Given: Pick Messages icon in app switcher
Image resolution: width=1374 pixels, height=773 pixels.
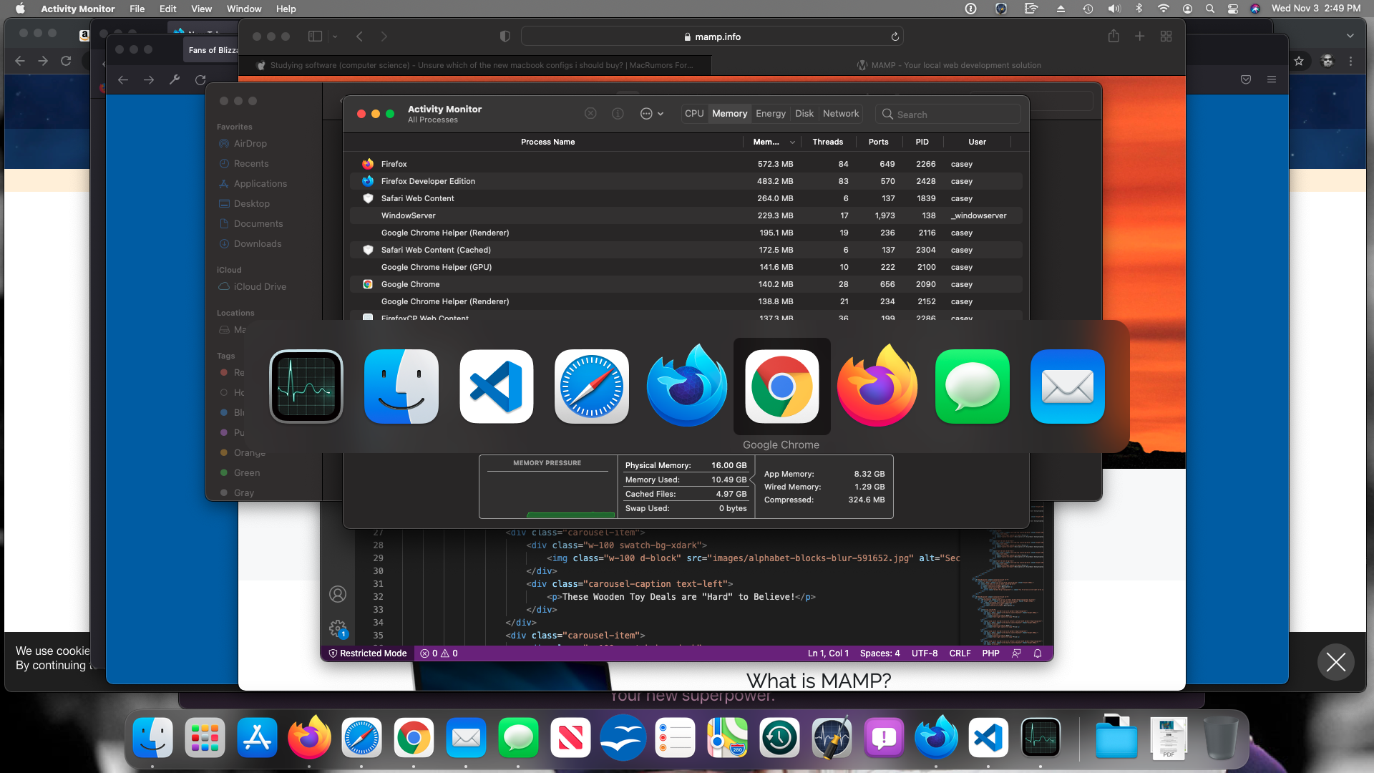Looking at the screenshot, I should [x=972, y=386].
